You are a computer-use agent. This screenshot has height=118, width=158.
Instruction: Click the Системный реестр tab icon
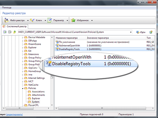tap(4, 26)
